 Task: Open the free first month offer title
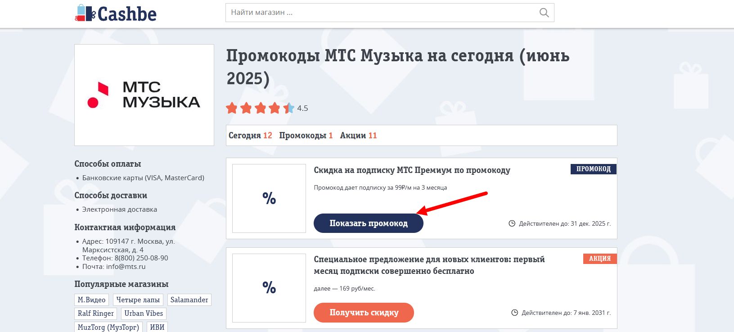coord(429,265)
